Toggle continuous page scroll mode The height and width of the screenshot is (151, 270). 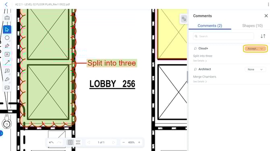pos(78,143)
